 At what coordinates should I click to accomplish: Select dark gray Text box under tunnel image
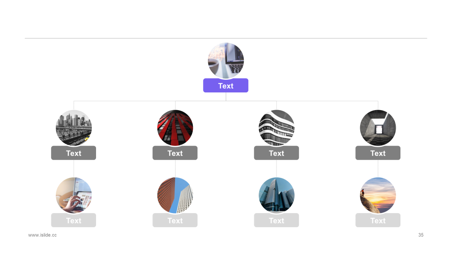(378, 153)
